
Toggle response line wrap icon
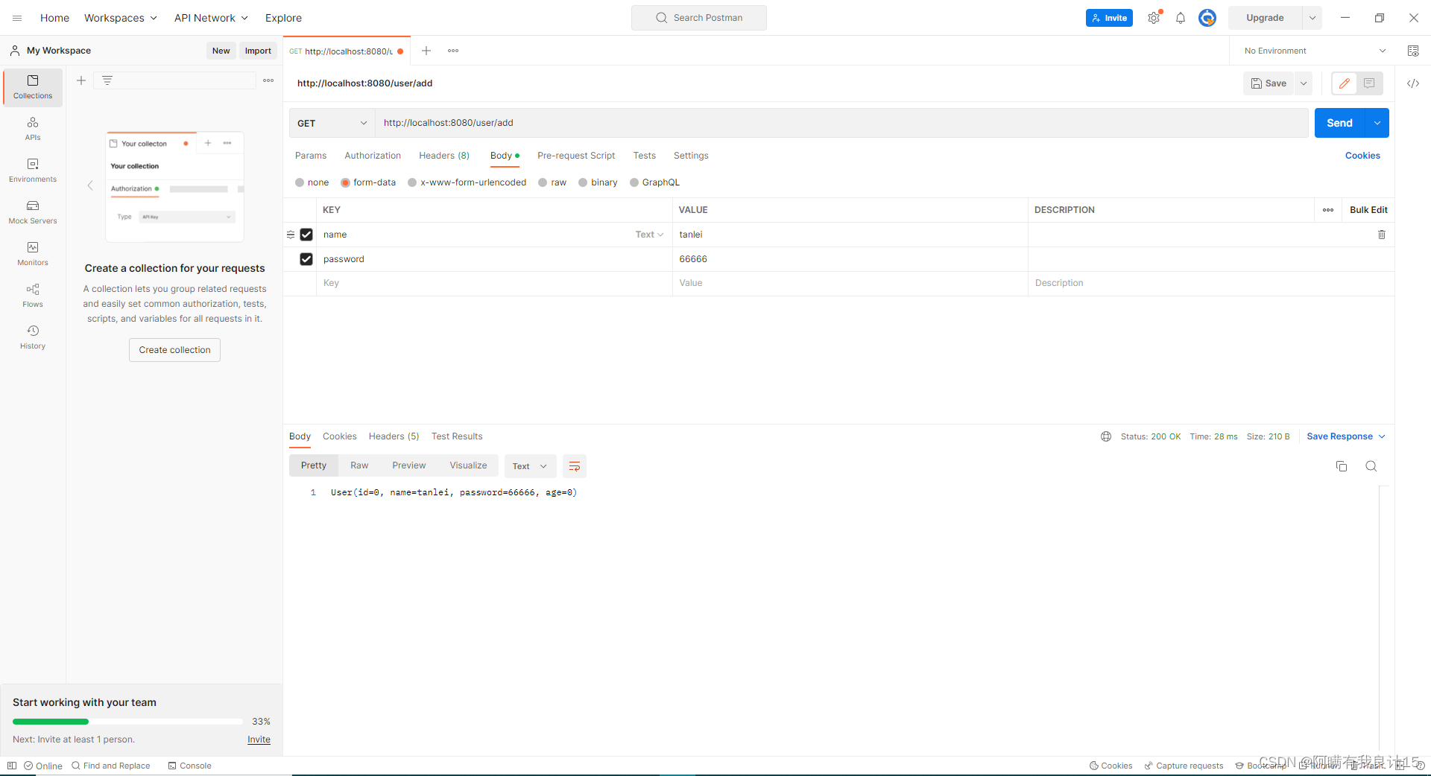[575, 466]
